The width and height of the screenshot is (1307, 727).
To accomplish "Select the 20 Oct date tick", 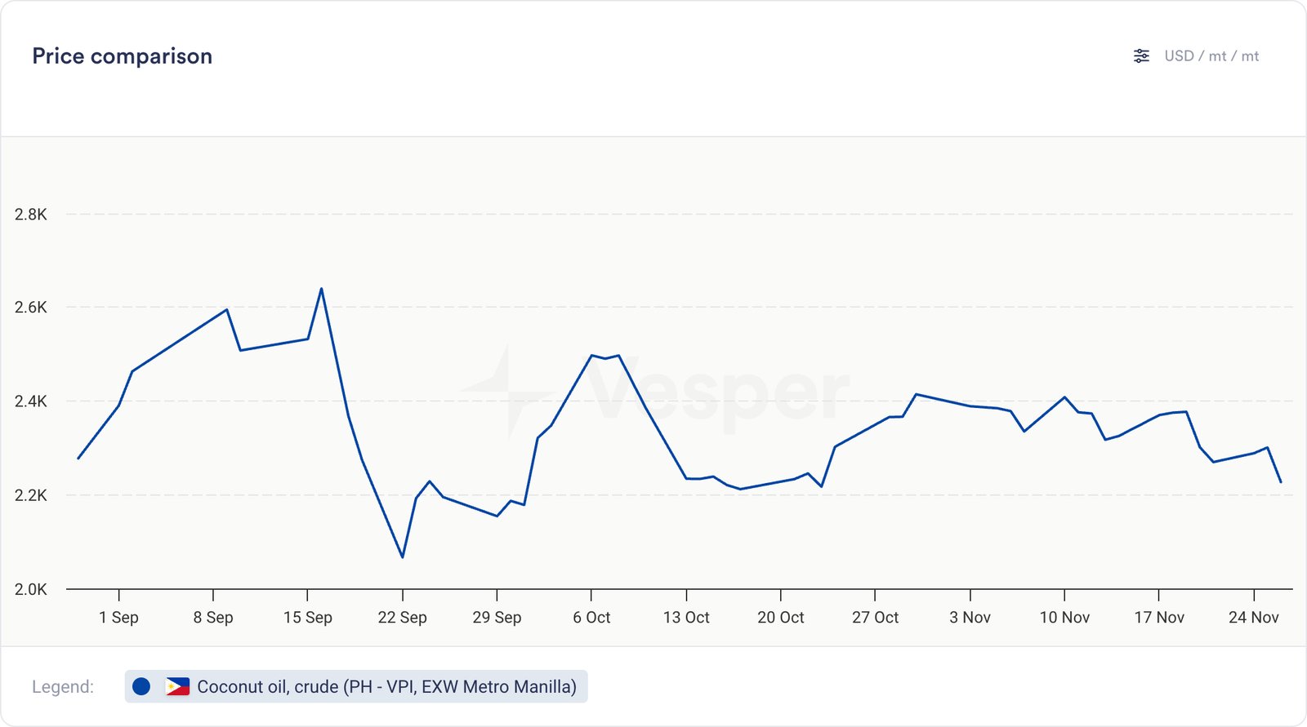I will (780, 617).
